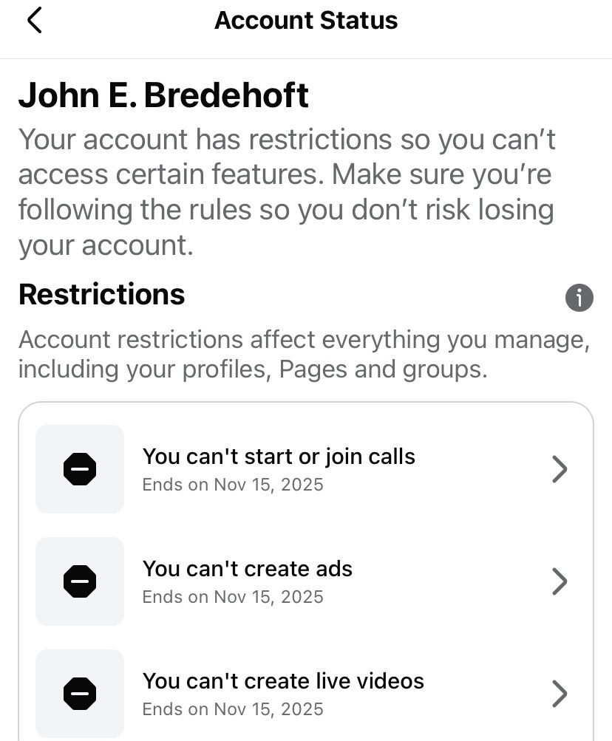The height and width of the screenshot is (741, 612).
Task: Select "You can't create live videos" entry
Action: pos(283,680)
